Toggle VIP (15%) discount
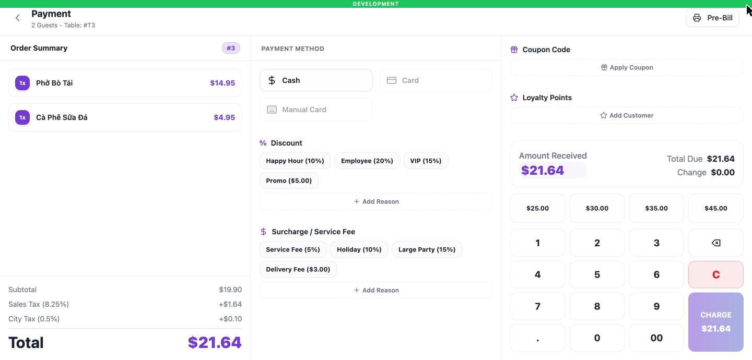752x360 pixels. tap(426, 161)
